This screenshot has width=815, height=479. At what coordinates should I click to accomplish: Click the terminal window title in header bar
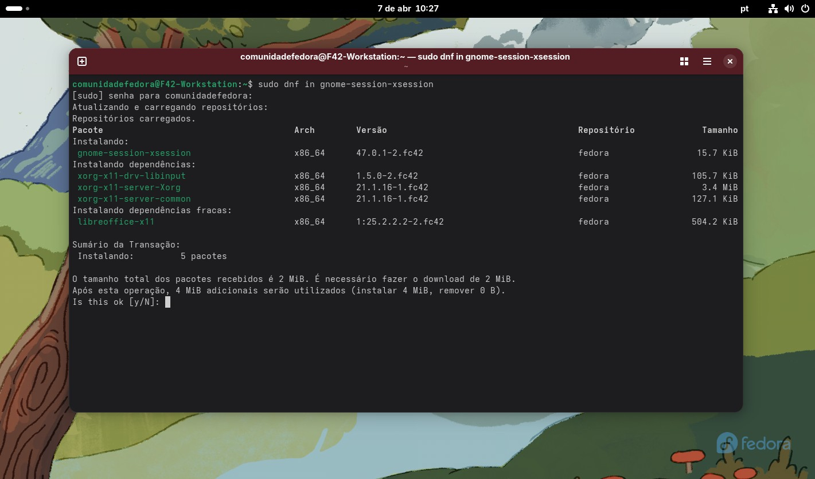click(x=405, y=57)
